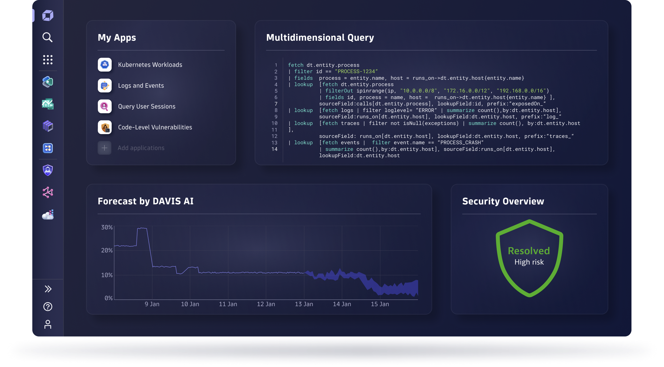Open the security shield icon in sidebar
664x367 pixels.
coord(47,170)
